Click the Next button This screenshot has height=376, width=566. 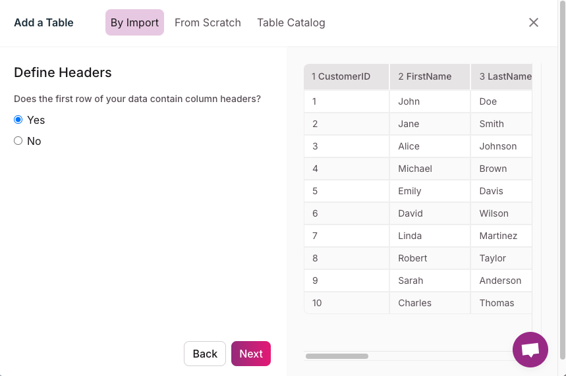tap(251, 354)
